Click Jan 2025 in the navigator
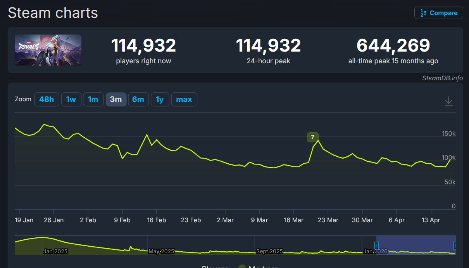Screen dimensions: 469x268 tap(55, 251)
